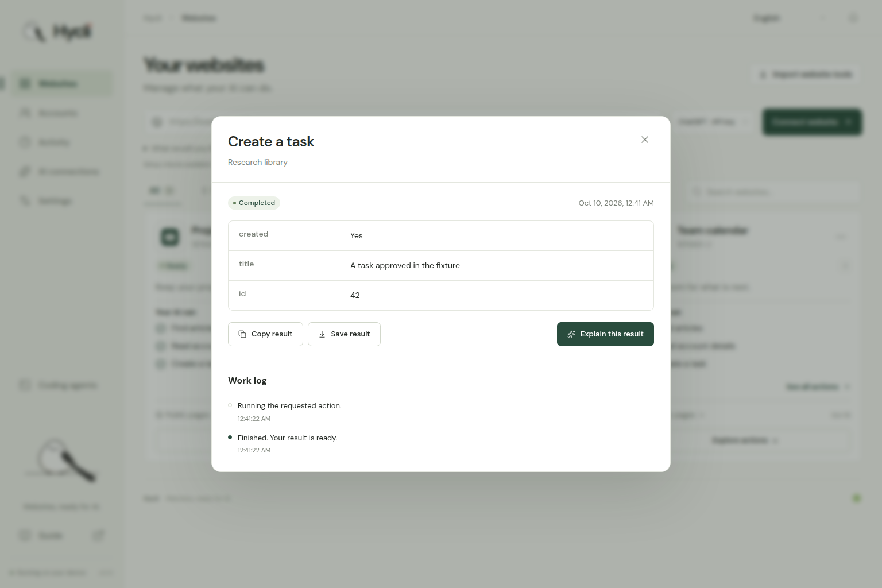Viewport: 882px width, 588px height.
Task: Open Explain this result
Action: 605,334
